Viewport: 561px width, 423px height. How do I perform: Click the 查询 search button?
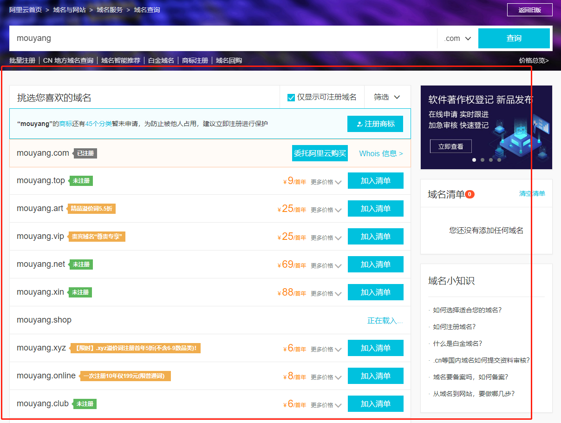514,38
